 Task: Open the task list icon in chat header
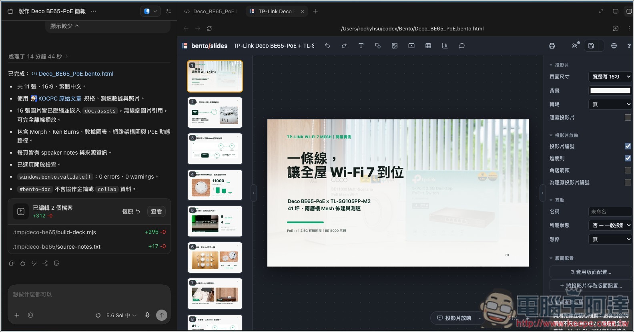pos(169,11)
